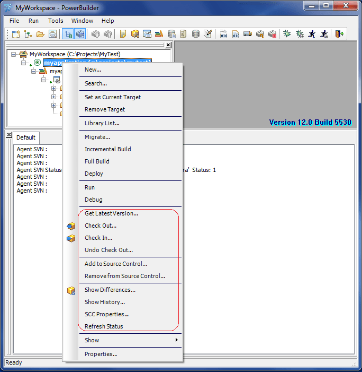Click the Deploy Workspace truck icon
Screen dimensions: 362x372
pyautogui.click(x=248, y=34)
